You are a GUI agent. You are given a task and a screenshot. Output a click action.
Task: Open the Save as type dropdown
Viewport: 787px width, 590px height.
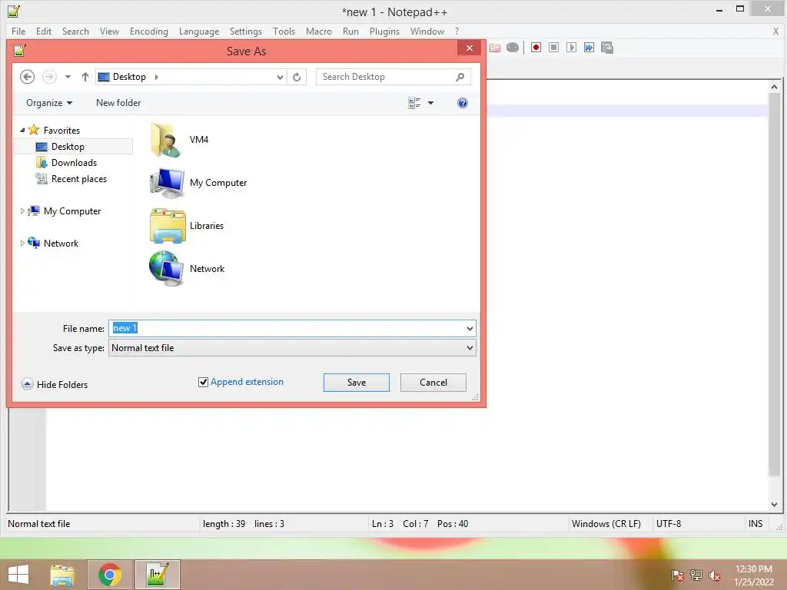pos(470,348)
